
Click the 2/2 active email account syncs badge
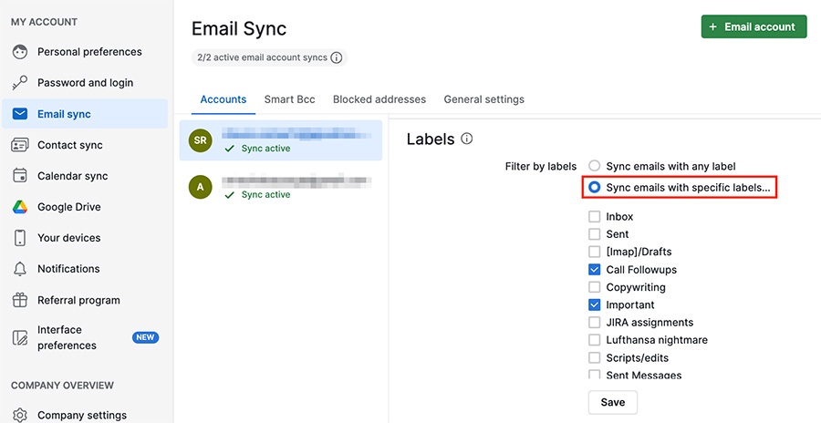(x=269, y=57)
